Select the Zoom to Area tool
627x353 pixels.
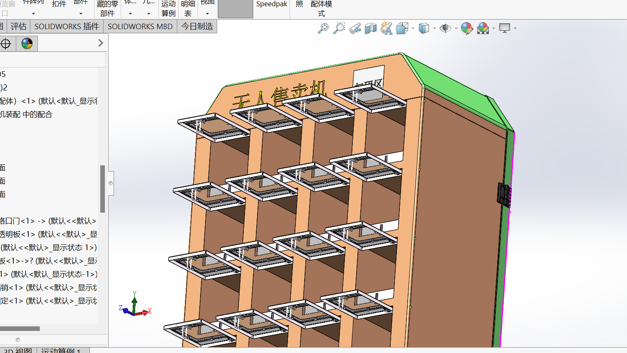[x=339, y=28]
